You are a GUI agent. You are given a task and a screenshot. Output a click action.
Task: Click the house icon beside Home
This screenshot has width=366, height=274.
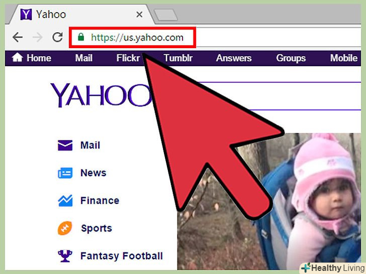18,57
